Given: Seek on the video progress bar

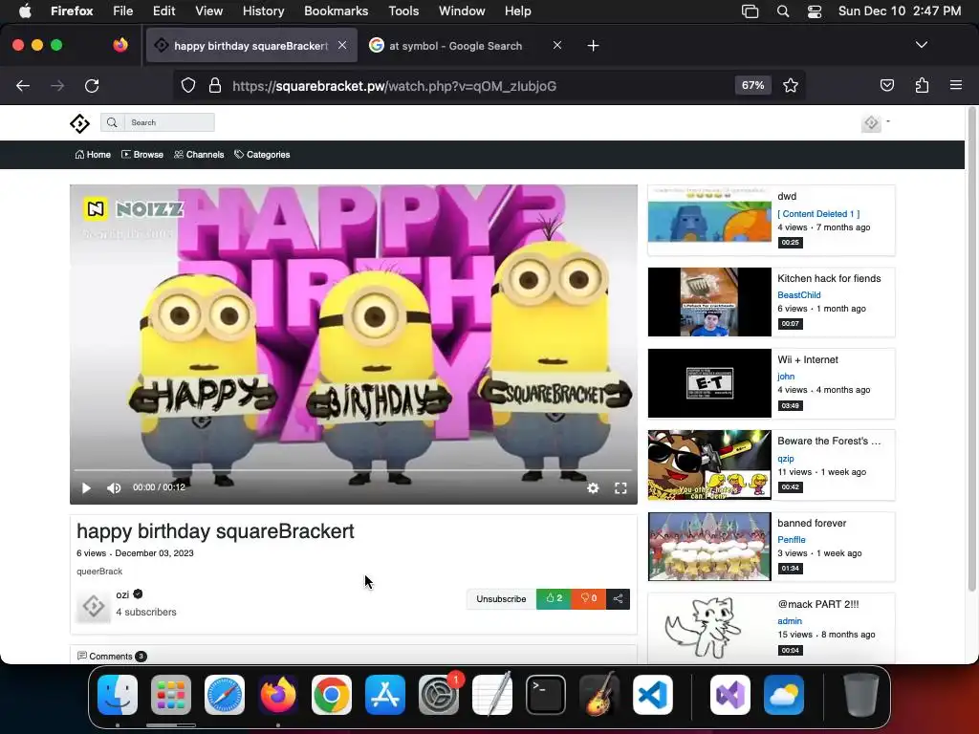Looking at the screenshot, I should click(353, 470).
